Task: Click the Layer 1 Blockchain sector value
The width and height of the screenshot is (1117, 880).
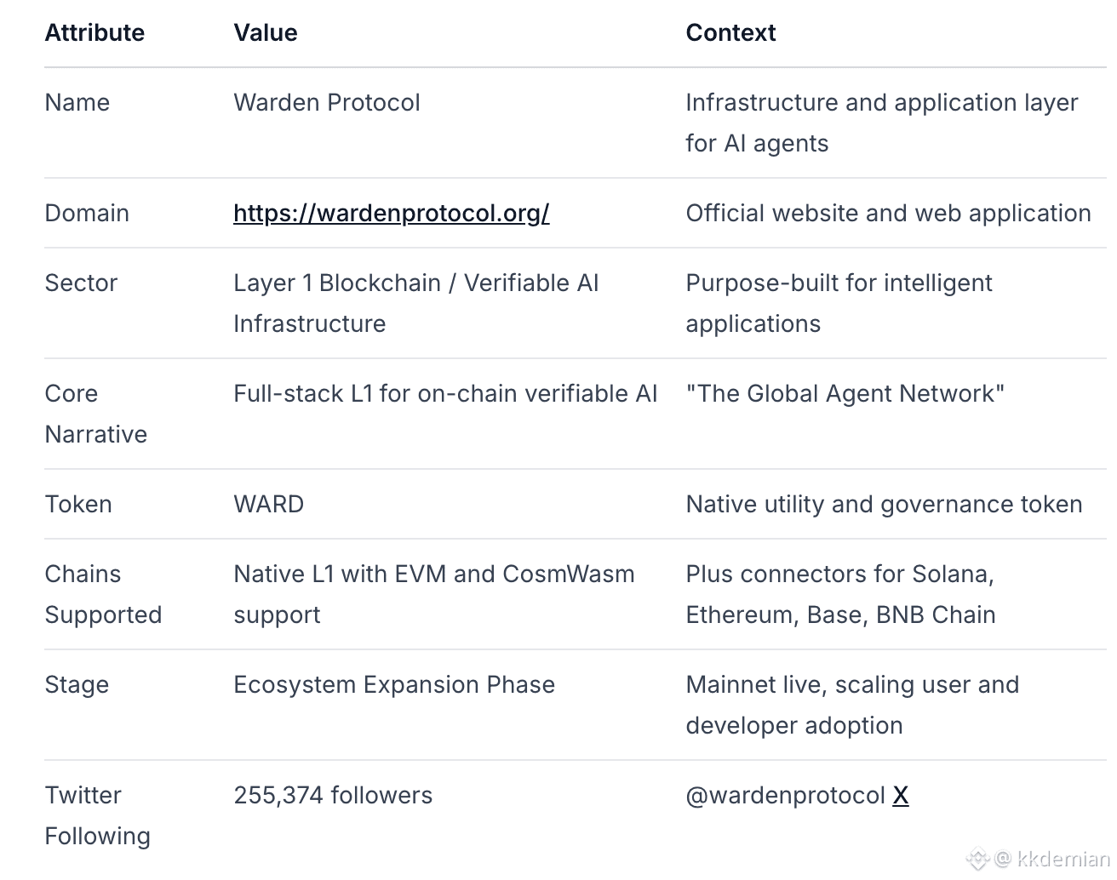Action: [415, 283]
